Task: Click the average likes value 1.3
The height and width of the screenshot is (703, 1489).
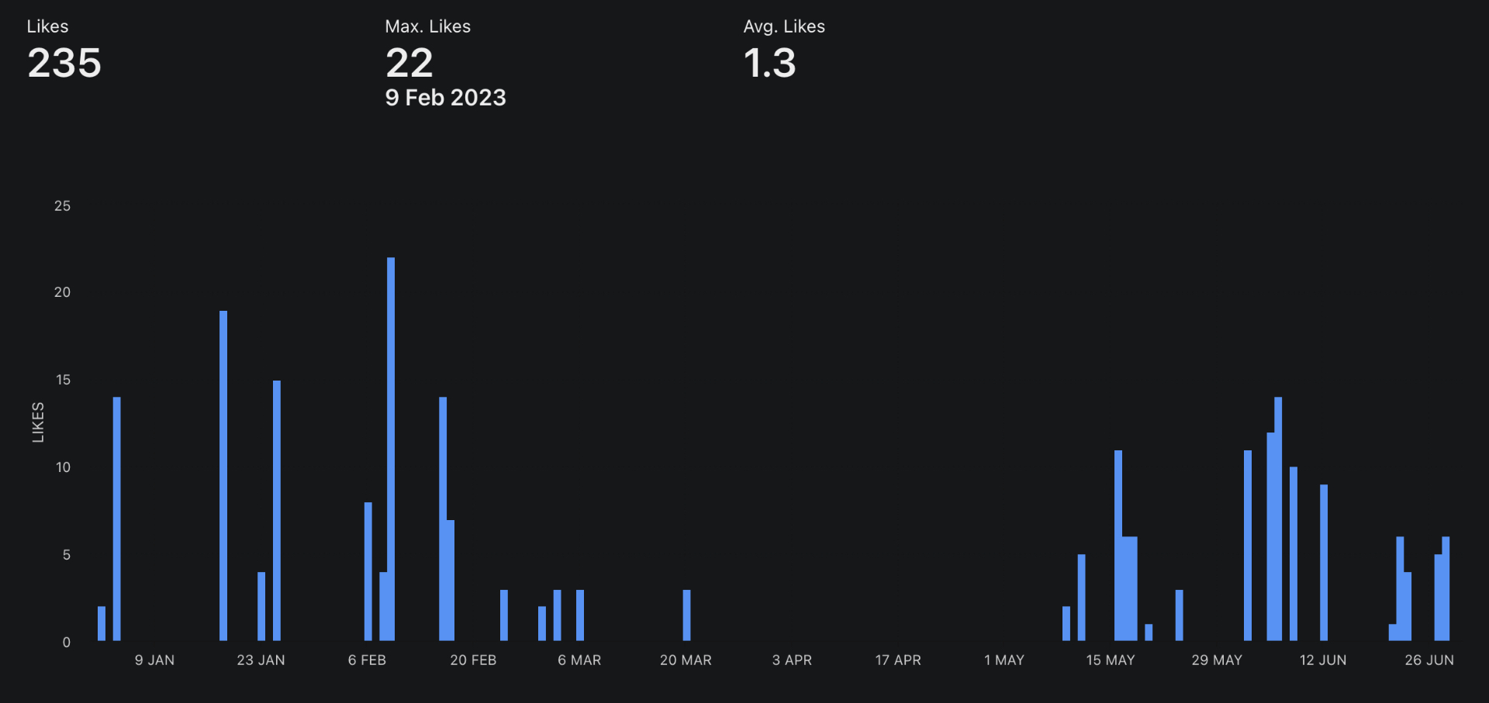Action: pos(769,63)
